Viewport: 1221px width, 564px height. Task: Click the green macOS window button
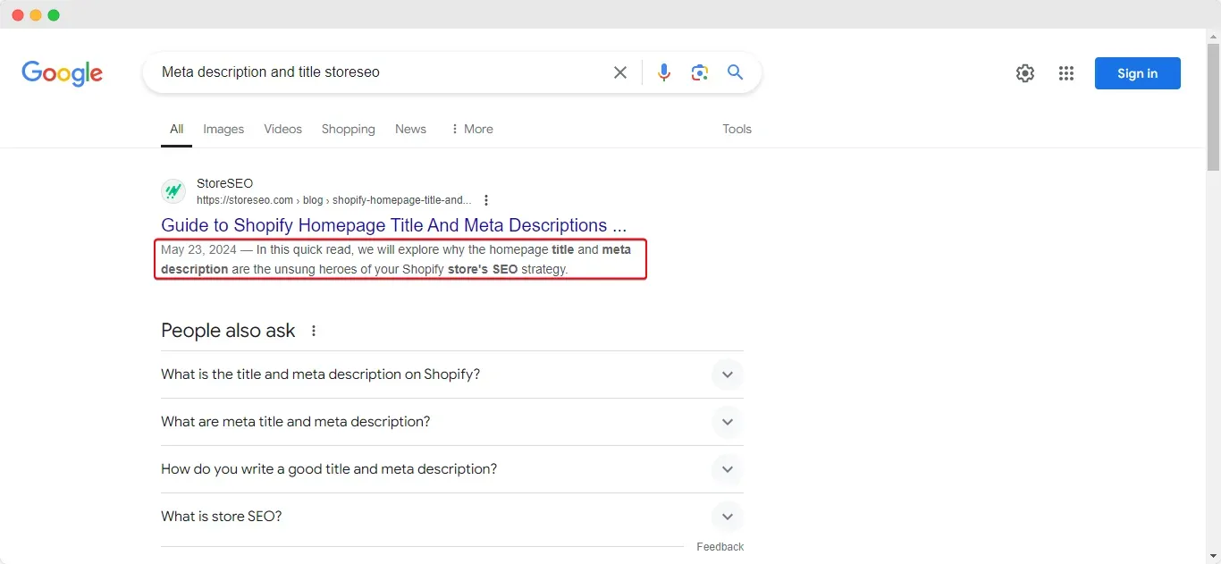(54, 15)
